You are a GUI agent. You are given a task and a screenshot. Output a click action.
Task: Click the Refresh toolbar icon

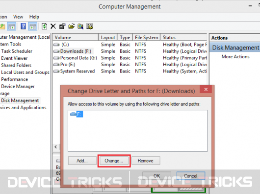tap(44, 26)
